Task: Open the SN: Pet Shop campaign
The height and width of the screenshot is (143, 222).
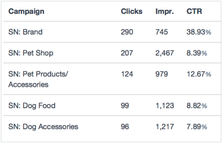Action: (x=31, y=53)
